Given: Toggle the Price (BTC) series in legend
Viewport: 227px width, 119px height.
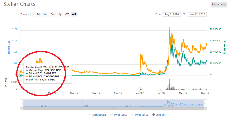Looking at the screenshot, I should coord(140,115).
